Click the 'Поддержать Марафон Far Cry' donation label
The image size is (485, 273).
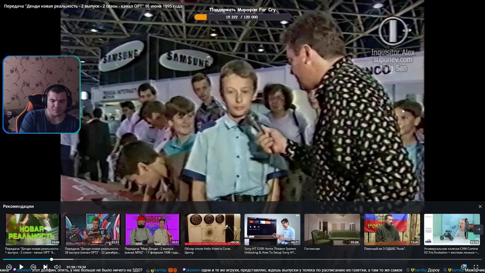click(242, 10)
